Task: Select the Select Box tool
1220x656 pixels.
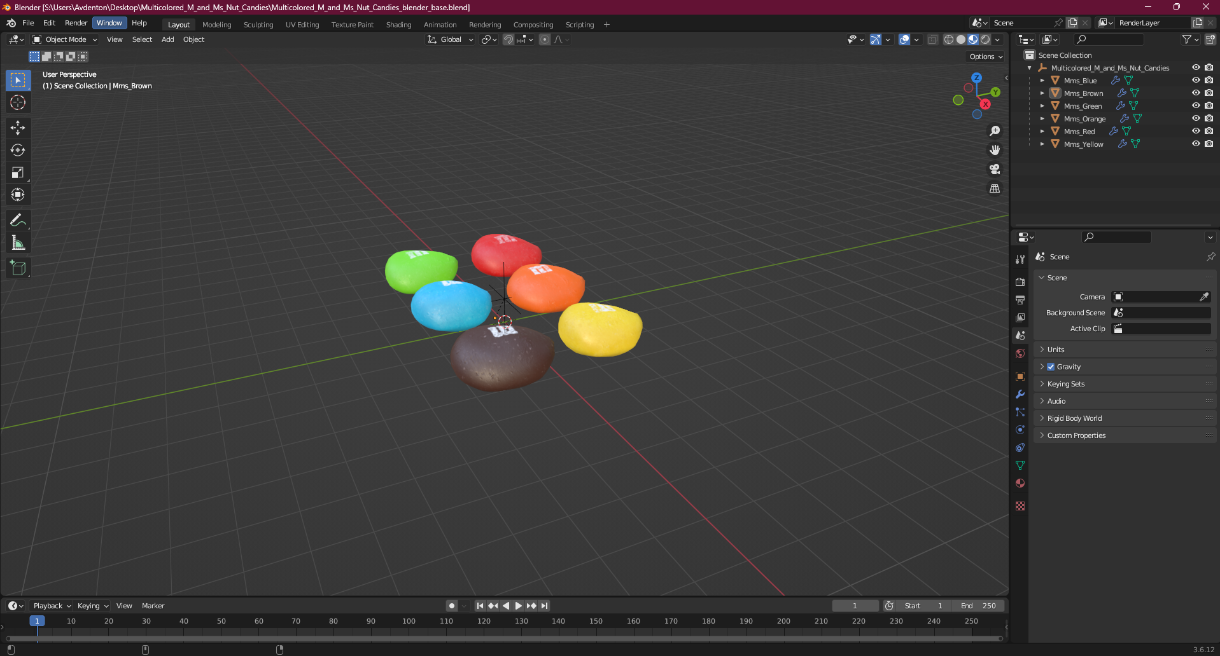Action: click(18, 80)
